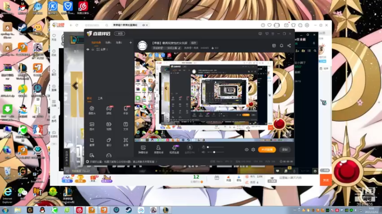Open the hamburger menu in 直播伴侣 title bar
Screen dimensions: 382x214
(x=273, y=34)
